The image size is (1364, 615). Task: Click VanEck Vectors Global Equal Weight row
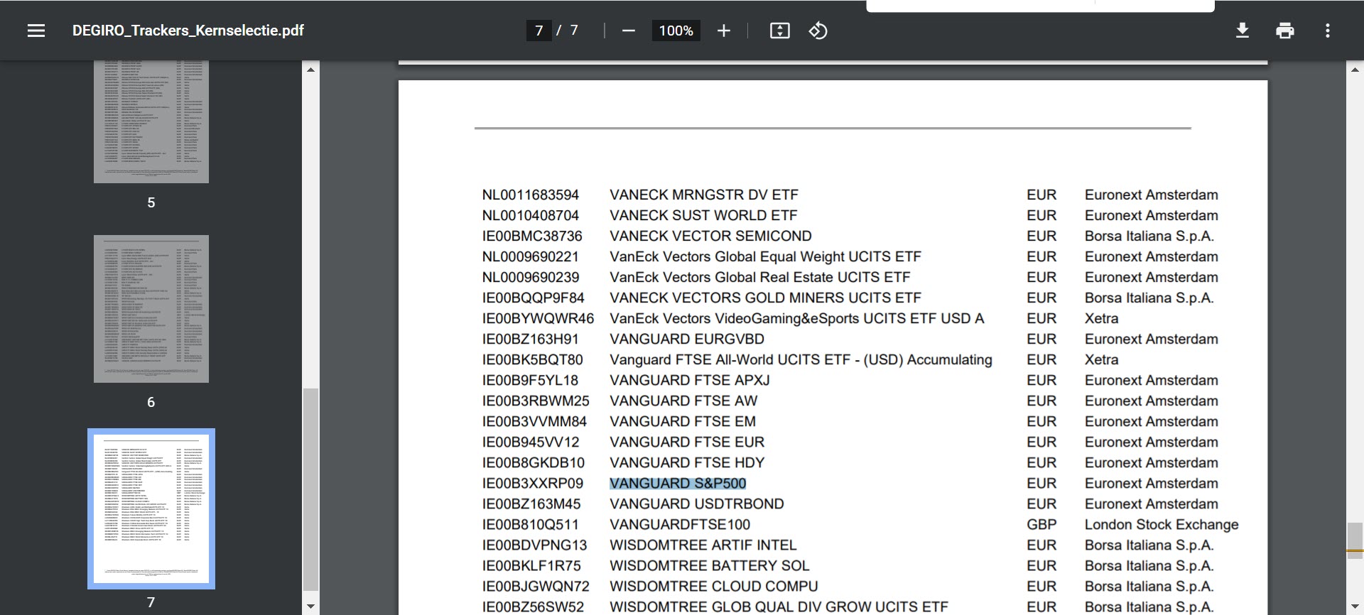765,257
